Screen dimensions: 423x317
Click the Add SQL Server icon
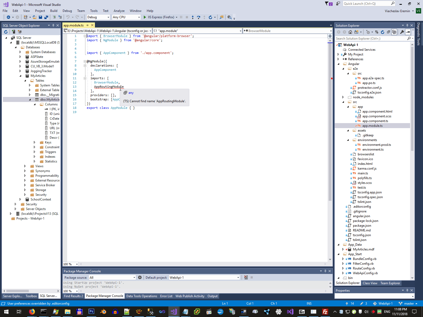[x=13, y=32]
